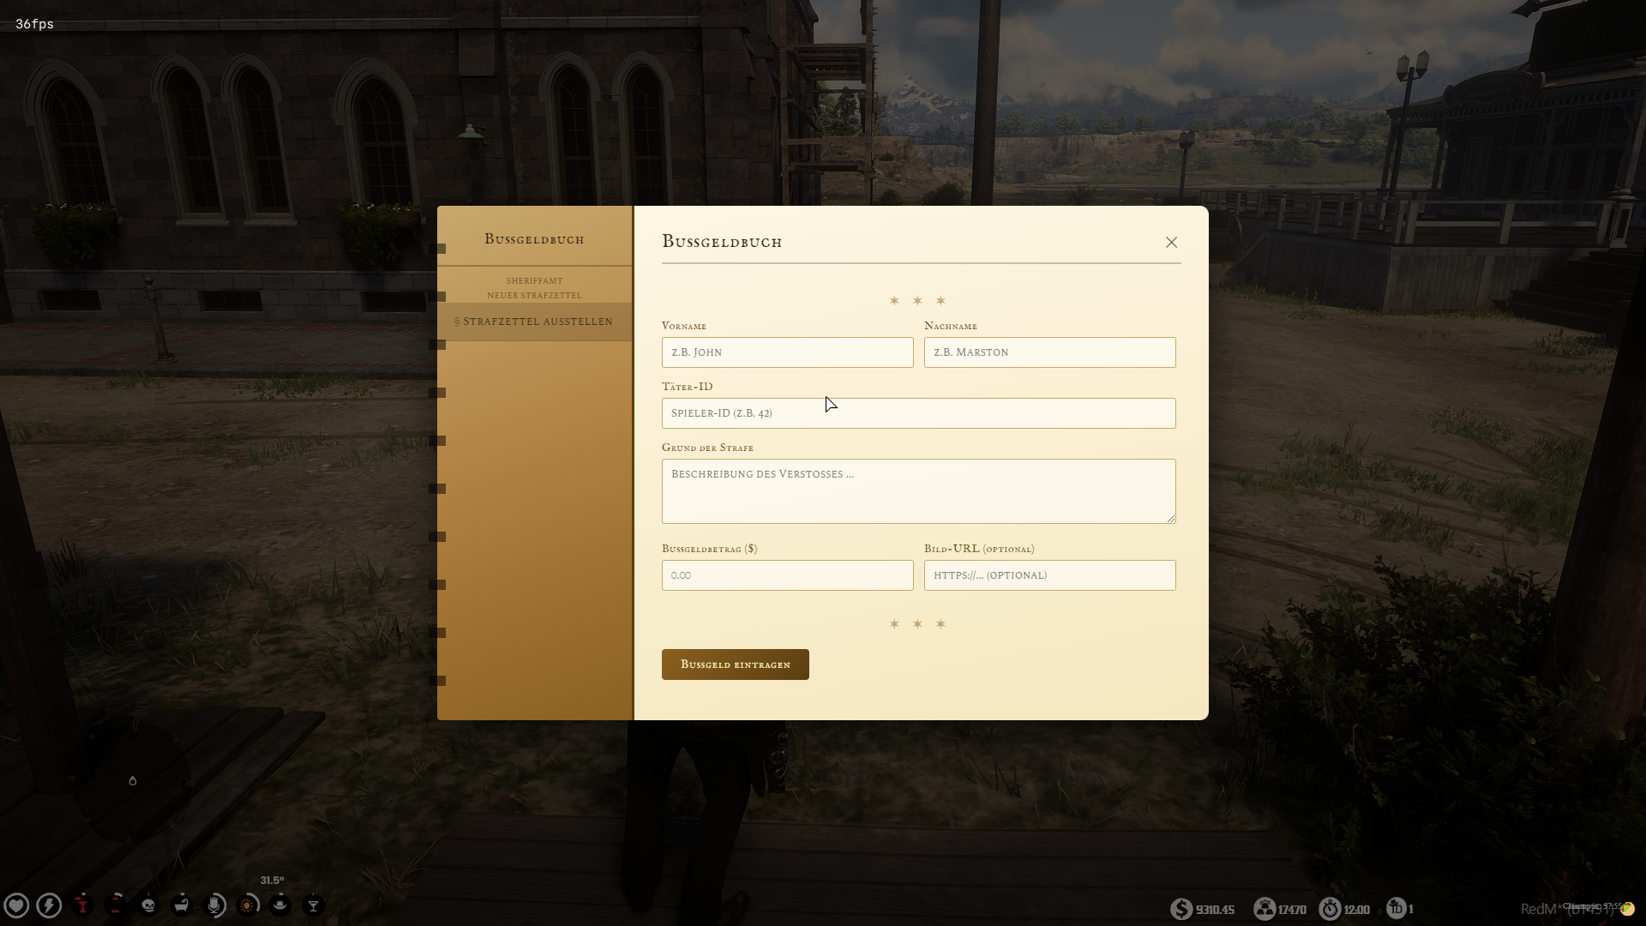The image size is (1646, 926).
Task: Focus the Bussgeldbetrag amount field
Action: (787, 575)
